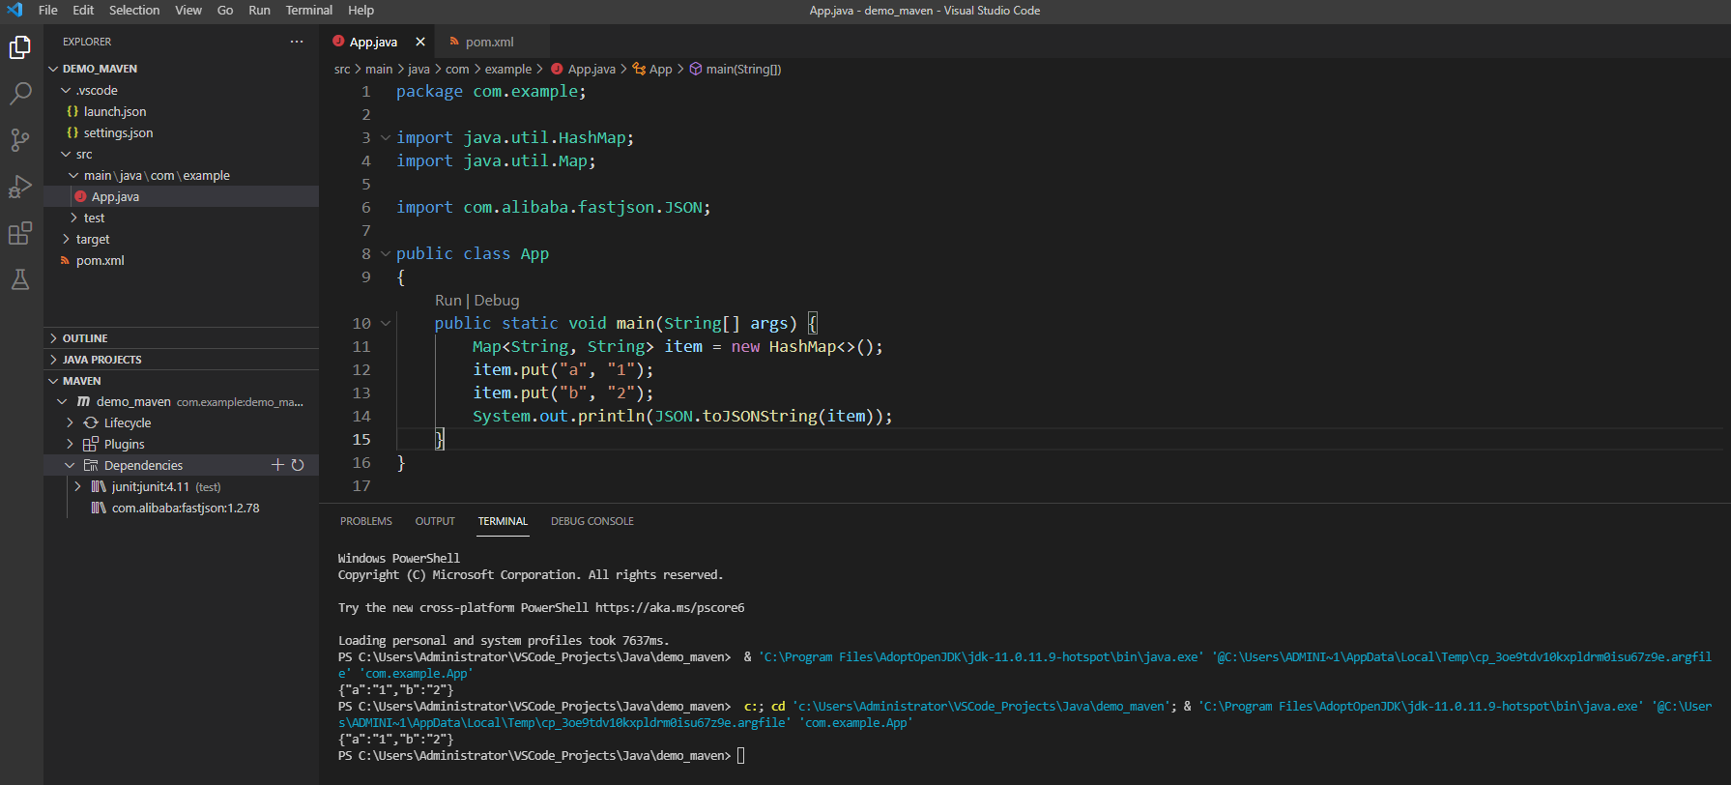This screenshot has height=785, width=1731.
Task: Collapse the DEMO_MAVEN explorer section
Action: [x=53, y=69]
